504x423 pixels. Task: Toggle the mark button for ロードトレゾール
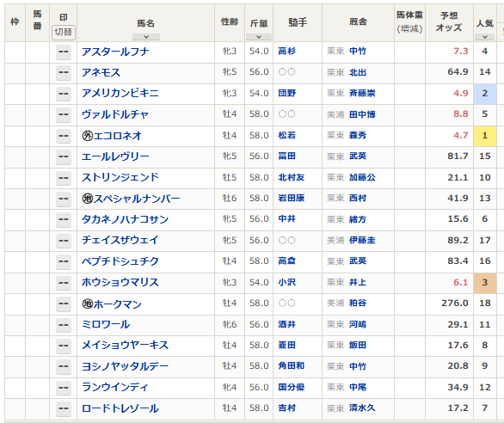tap(64, 409)
